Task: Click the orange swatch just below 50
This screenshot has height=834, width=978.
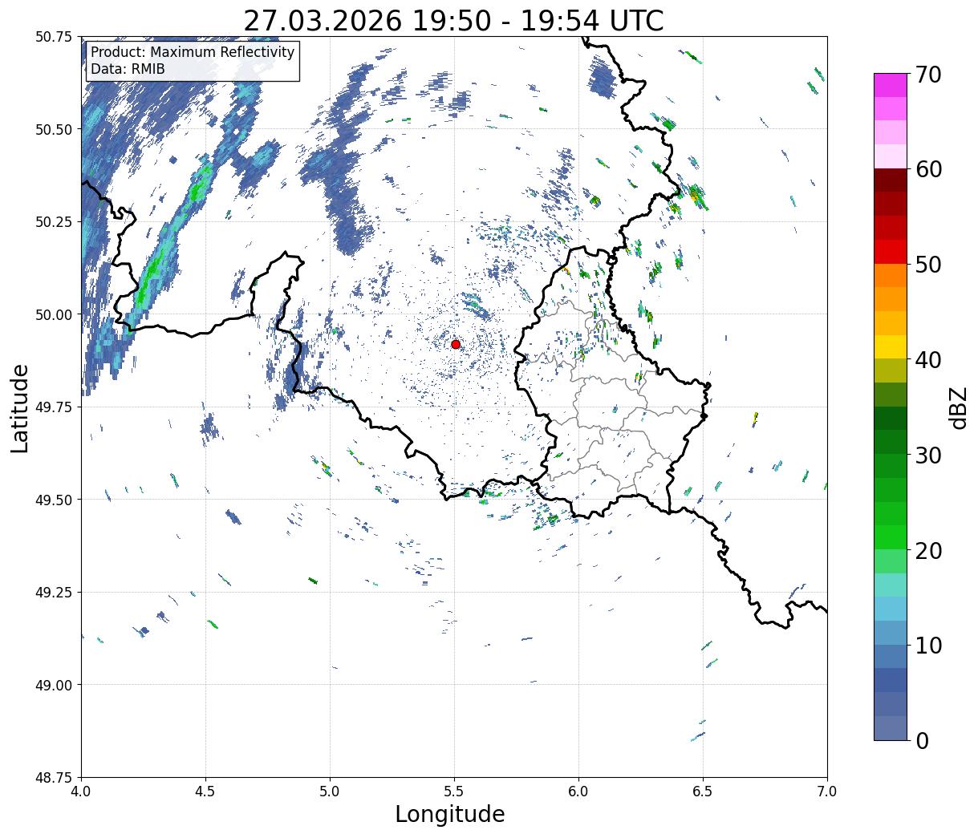Action: [891, 276]
